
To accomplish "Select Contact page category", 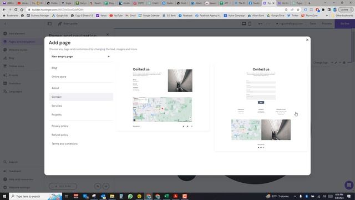I will 80,97.
